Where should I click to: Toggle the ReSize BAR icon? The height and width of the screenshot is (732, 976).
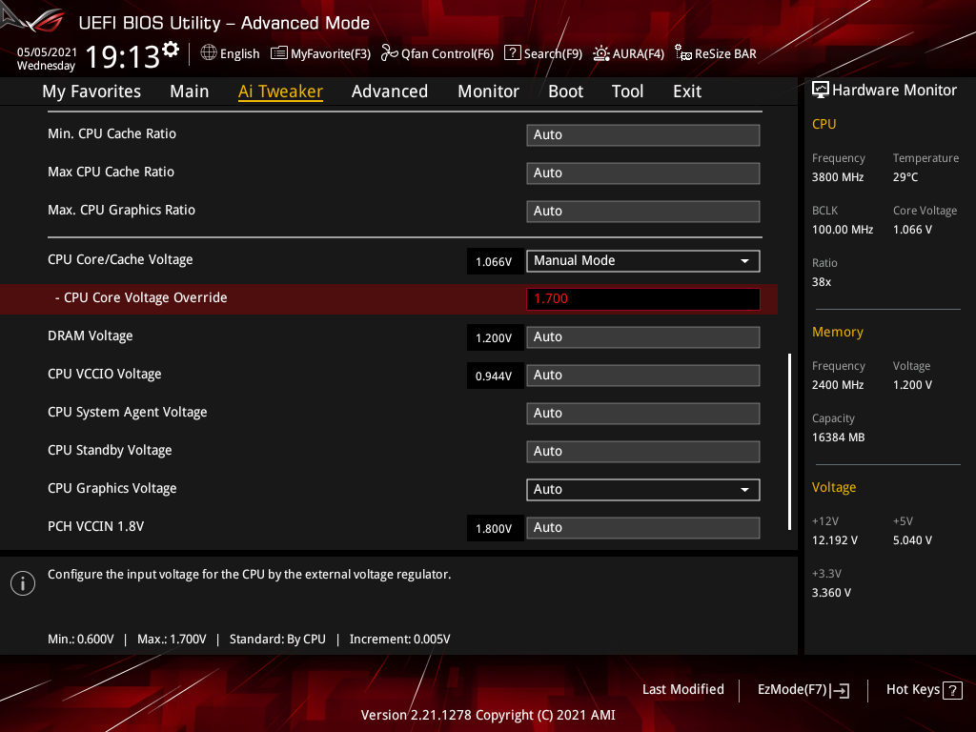682,53
